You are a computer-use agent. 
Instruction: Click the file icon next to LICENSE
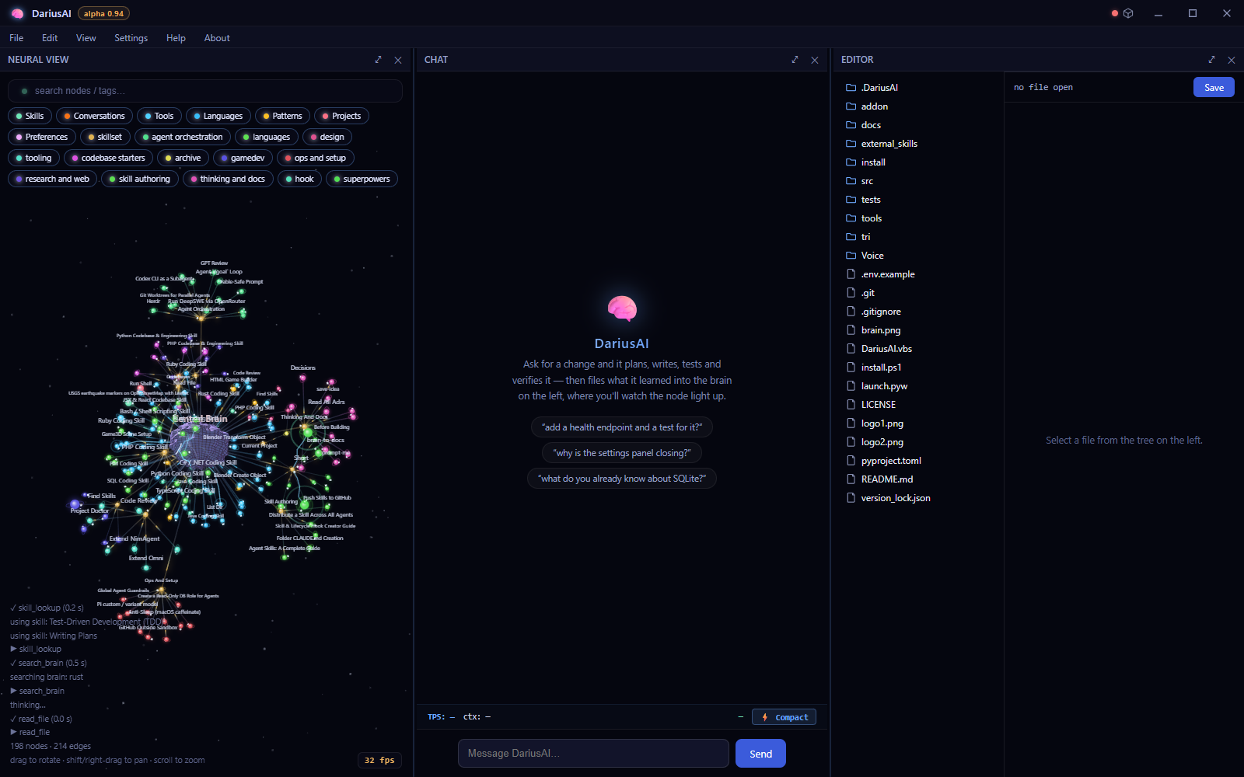click(851, 405)
